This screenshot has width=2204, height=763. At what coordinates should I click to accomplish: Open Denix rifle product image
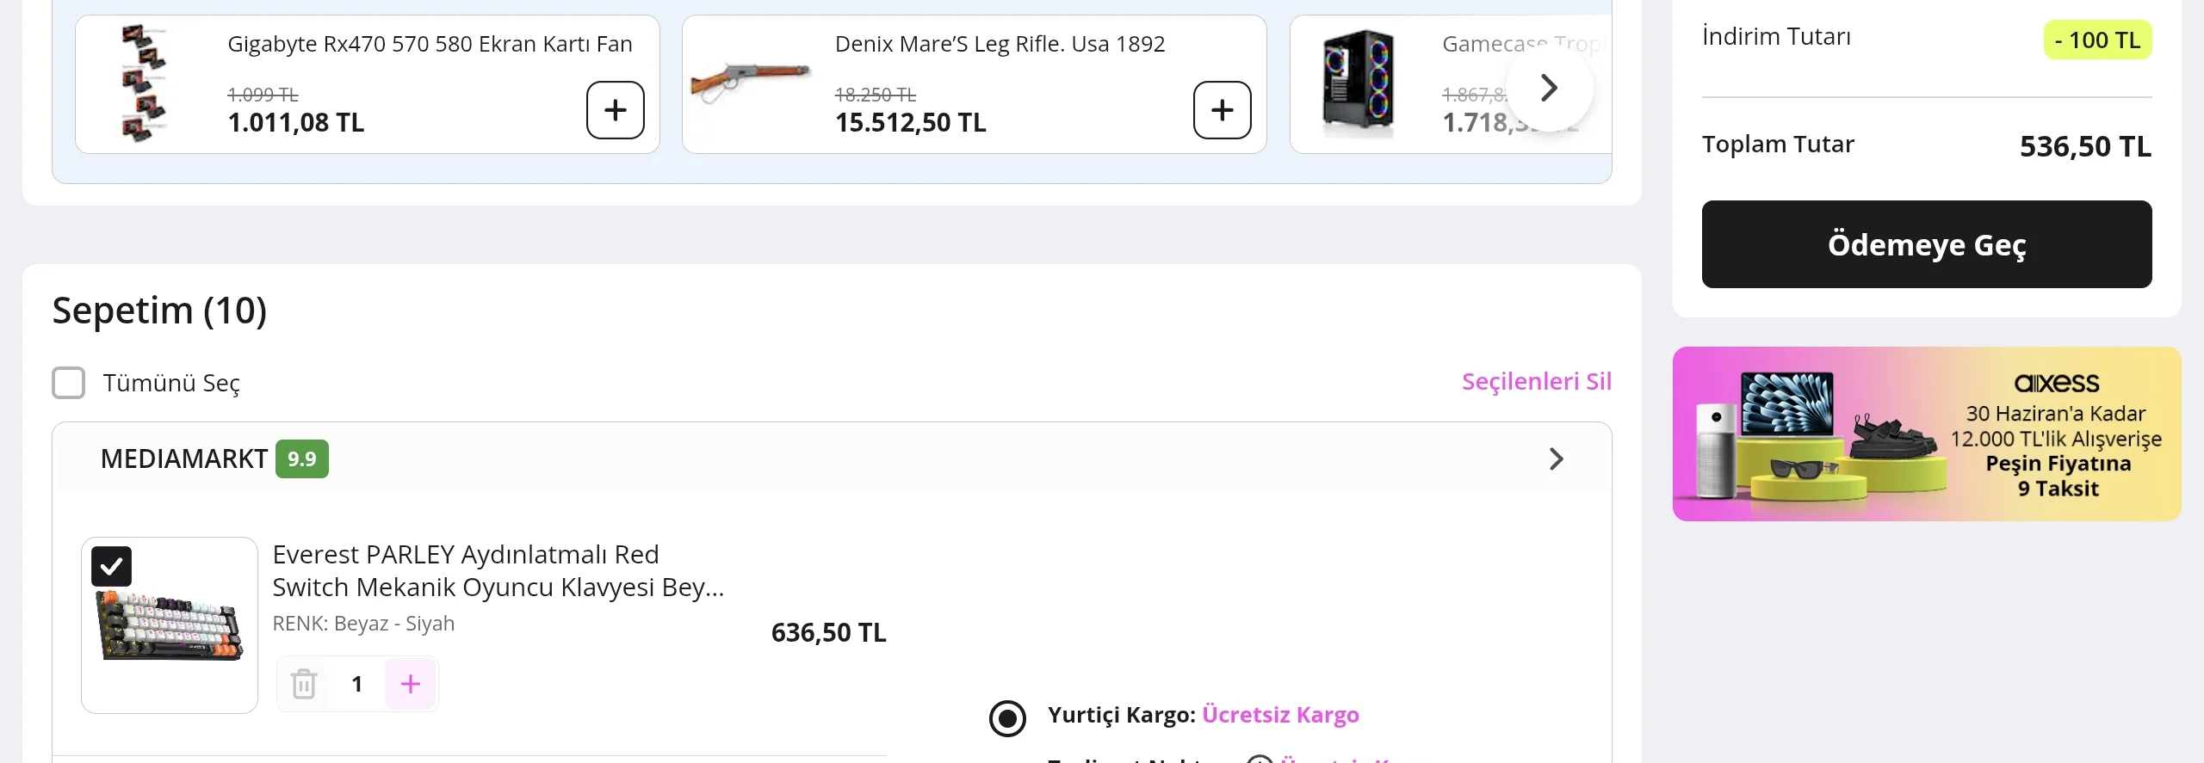click(750, 83)
